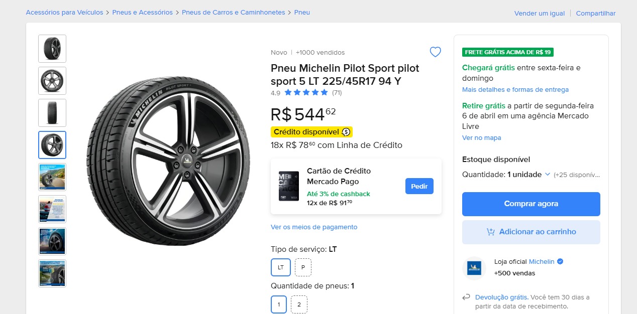Click Ver no mapa link
Screen dimensions: 637x314
click(x=481, y=138)
